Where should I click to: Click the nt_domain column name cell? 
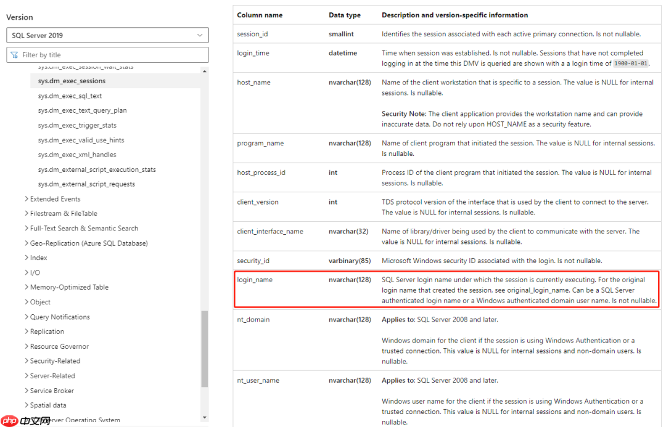(253, 319)
